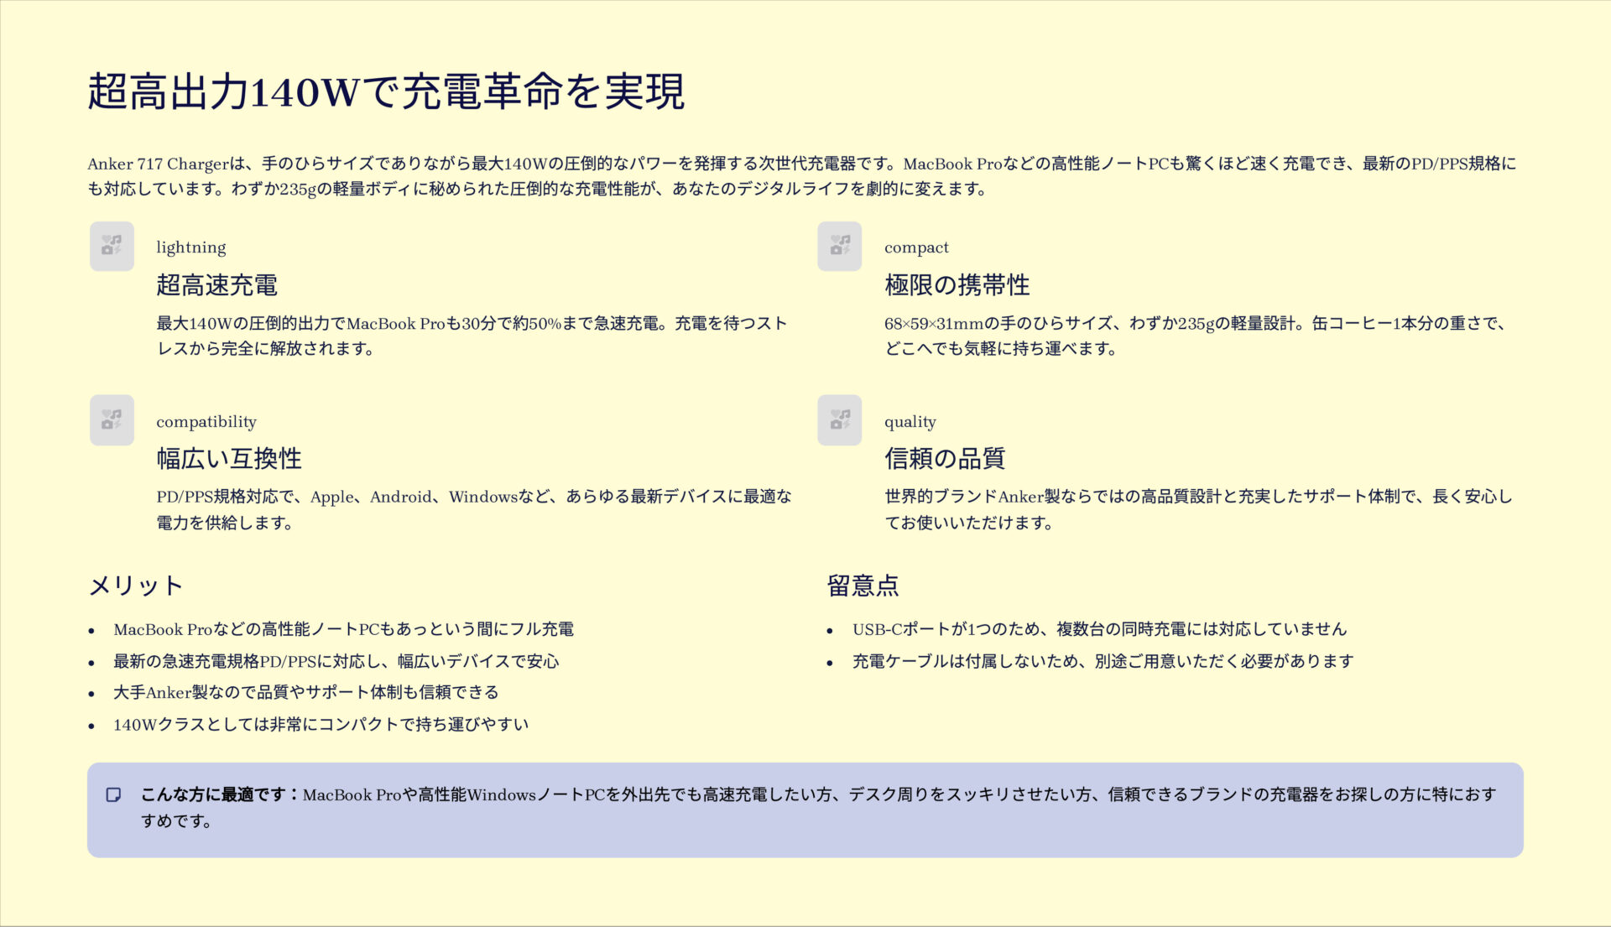This screenshot has height=927, width=1611.
Task: Click the placeholder icon beside the lightning label
Action: pyautogui.click(x=112, y=246)
